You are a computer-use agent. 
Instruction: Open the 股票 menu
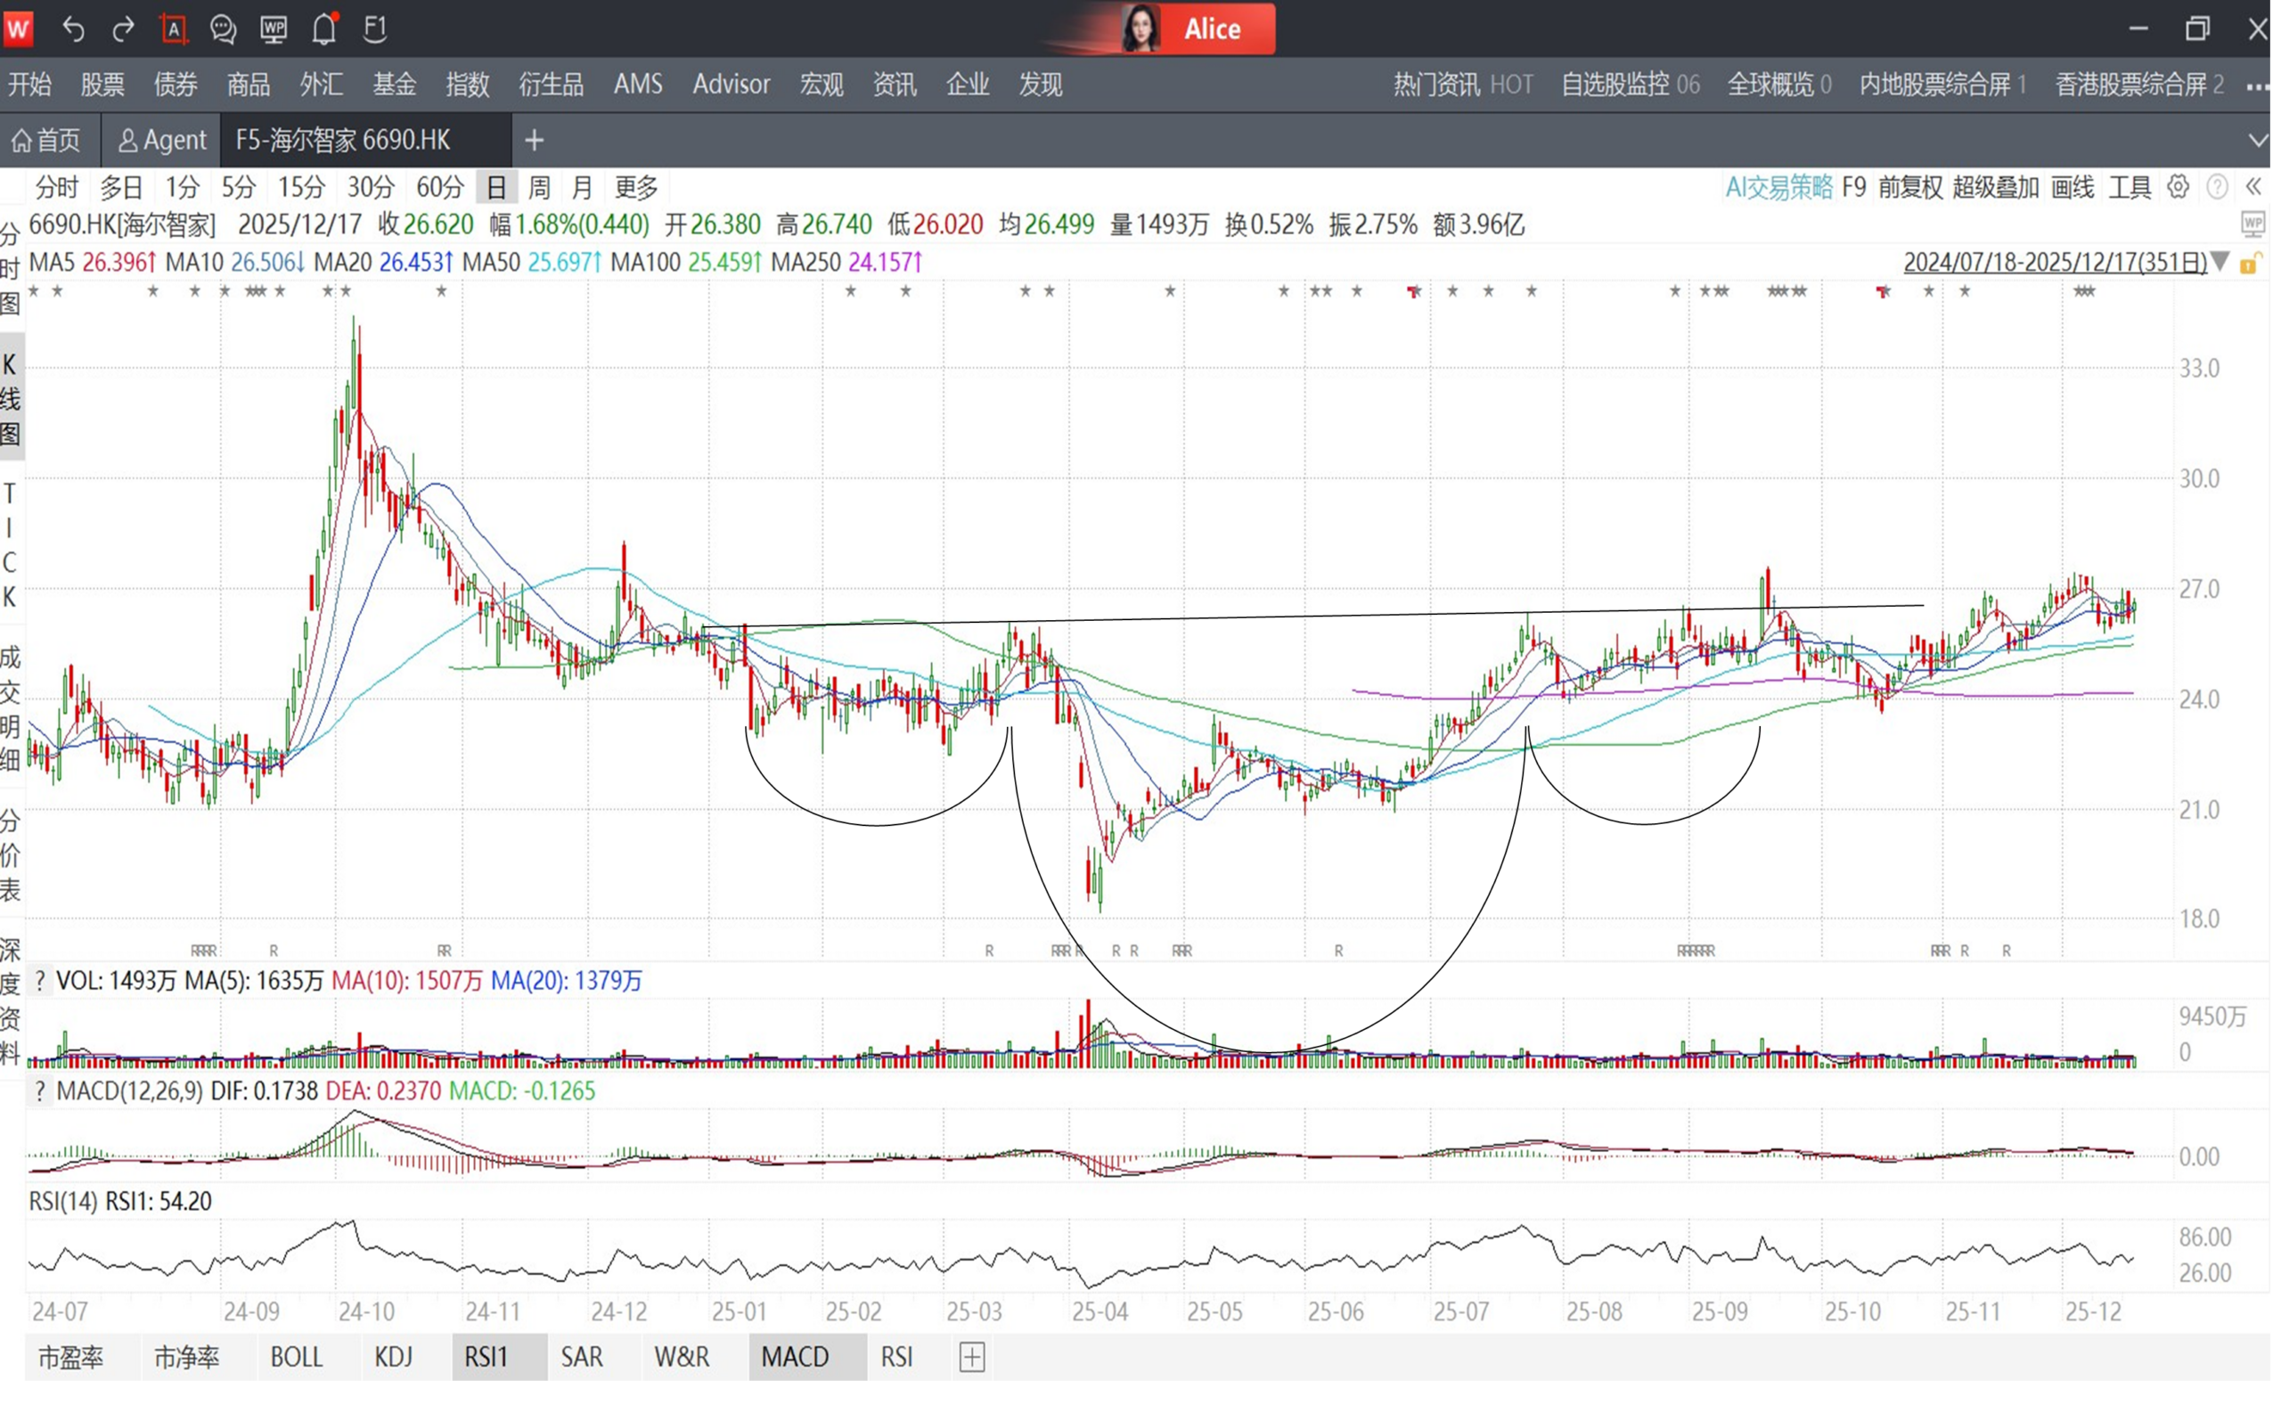102,85
